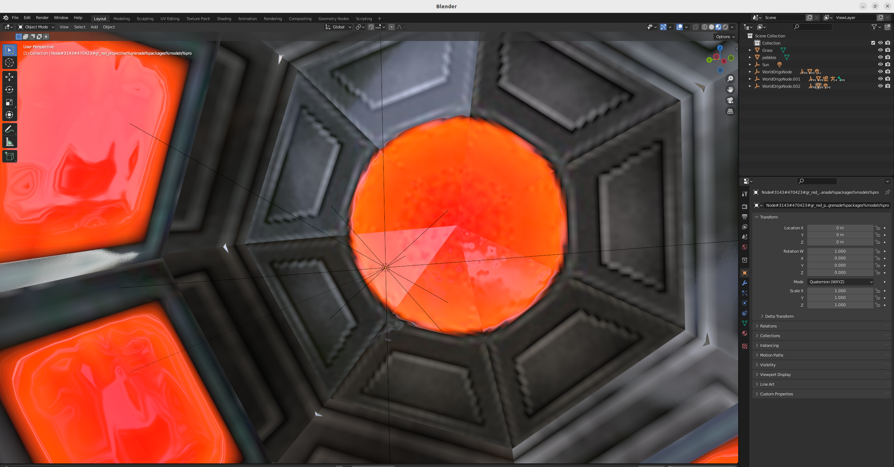
Task: Hide the Grass object in viewport
Action: point(880,50)
